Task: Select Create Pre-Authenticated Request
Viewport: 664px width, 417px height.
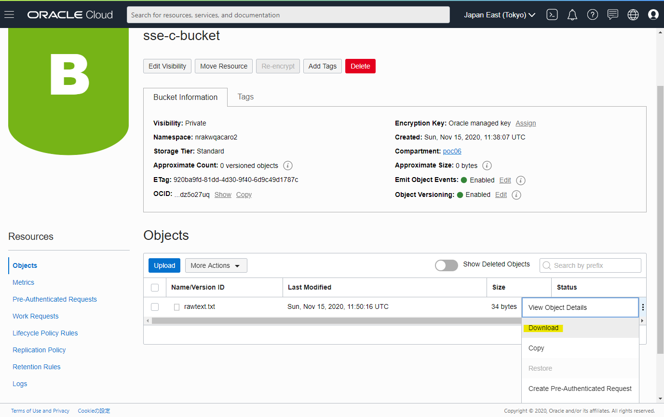Action: point(580,389)
